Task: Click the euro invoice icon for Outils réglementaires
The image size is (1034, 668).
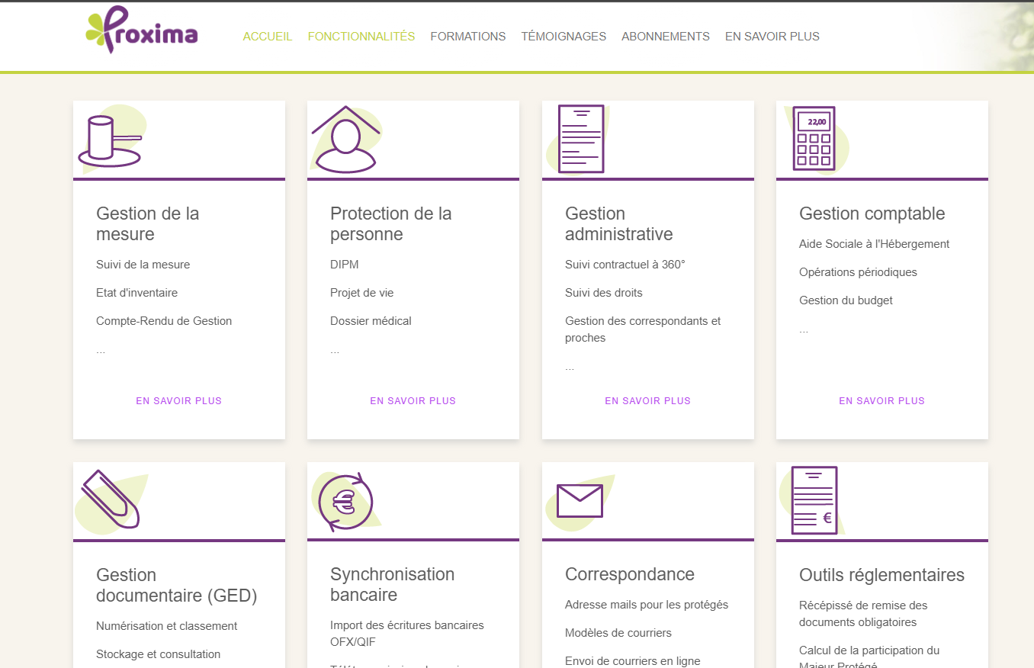Action: click(x=814, y=501)
